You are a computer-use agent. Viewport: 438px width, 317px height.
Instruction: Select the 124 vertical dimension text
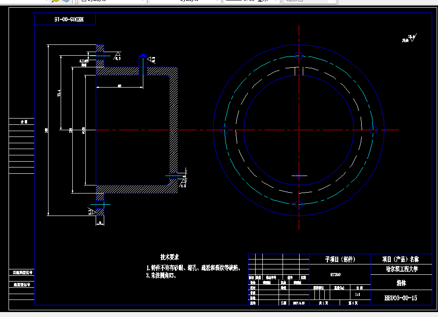(x=71, y=130)
